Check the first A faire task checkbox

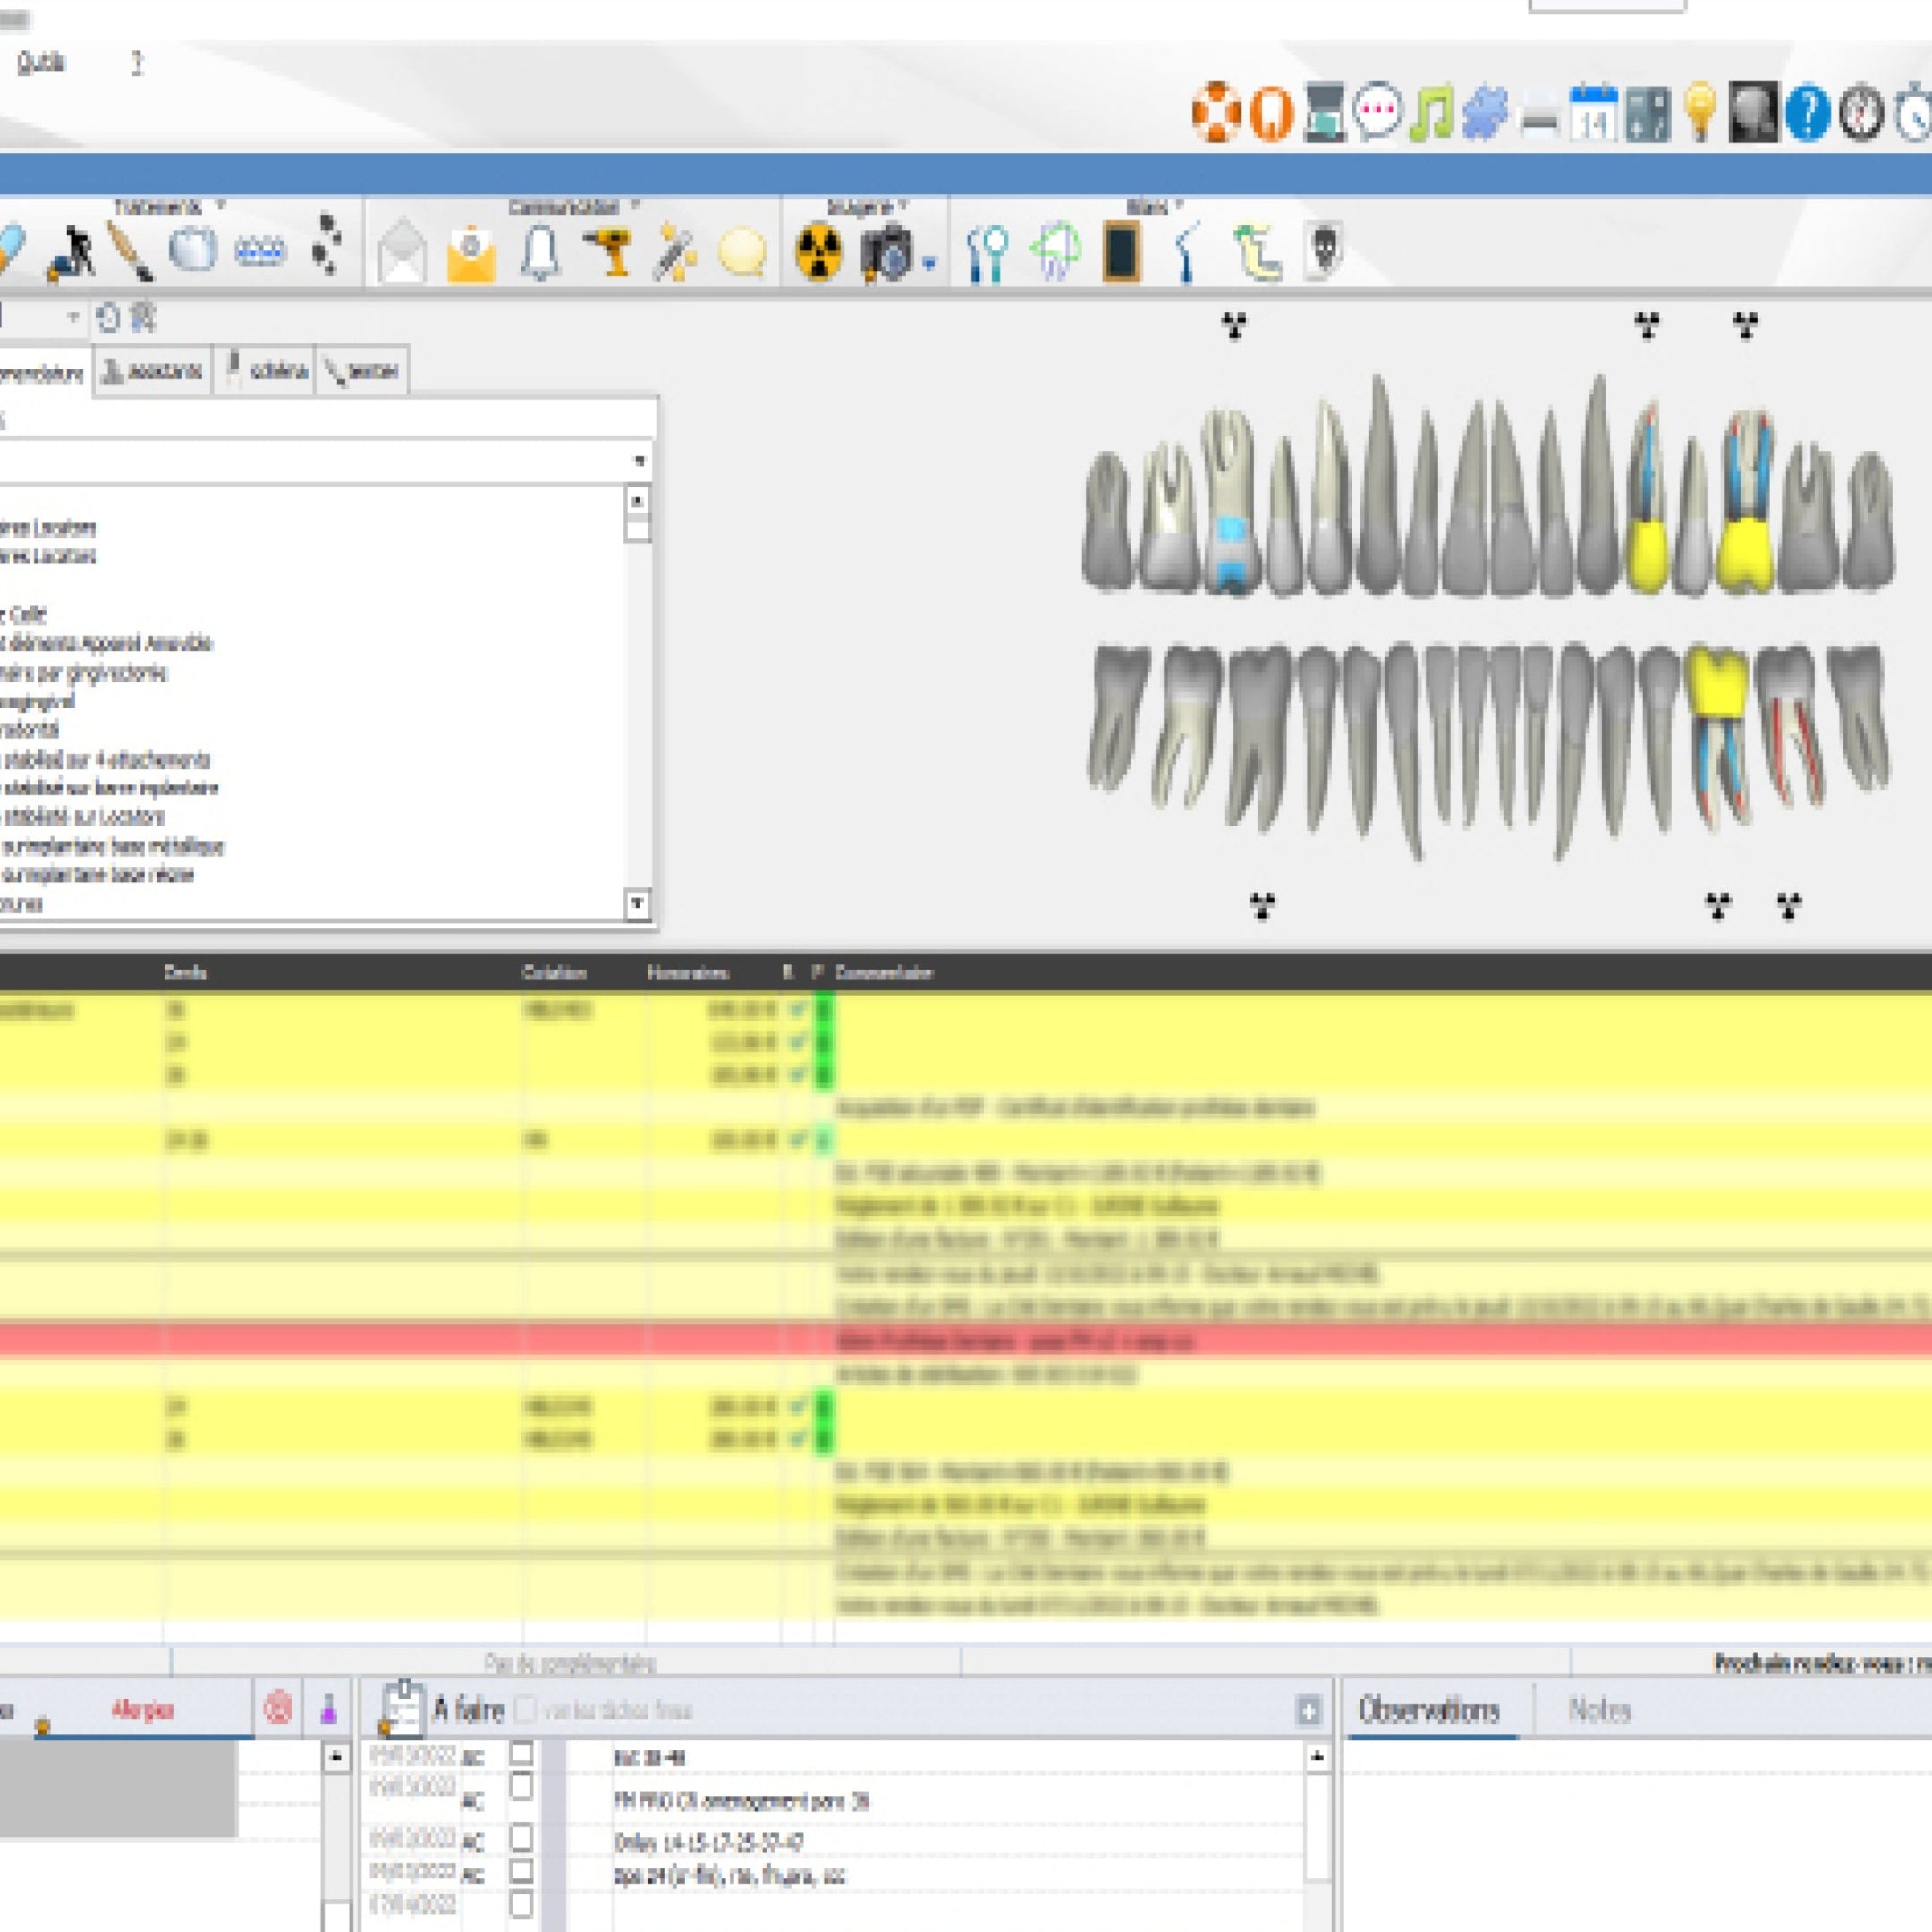pyautogui.click(x=521, y=1753)
